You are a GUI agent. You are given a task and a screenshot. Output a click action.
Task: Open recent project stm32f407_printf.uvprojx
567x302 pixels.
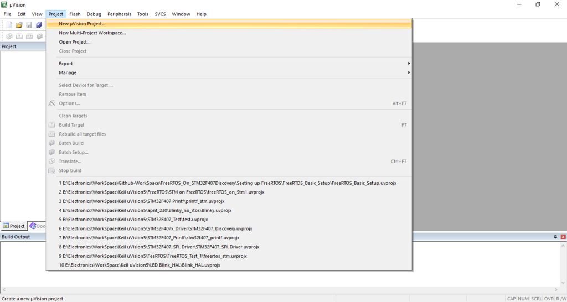[229, 238]
